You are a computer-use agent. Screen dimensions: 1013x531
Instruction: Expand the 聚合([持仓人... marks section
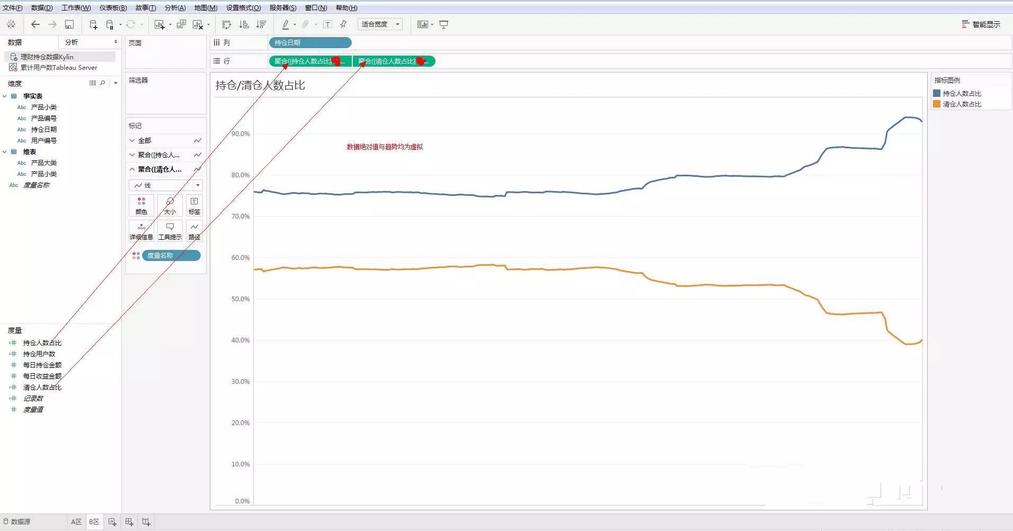132,155
